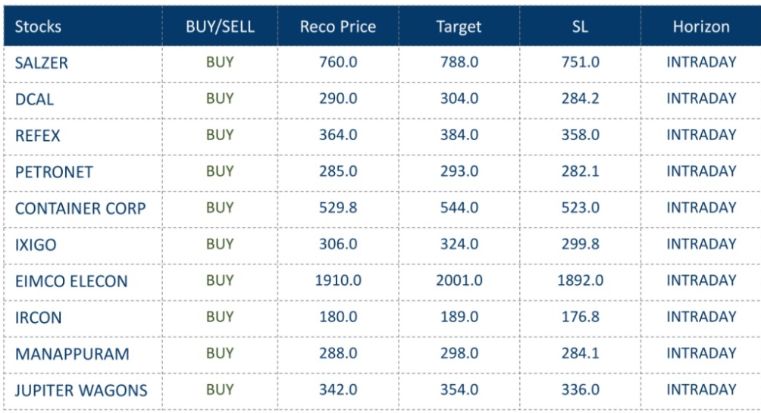Select EIMCO ELECON's 1910.0 reco price
Viewport: 761px width, 413px height.
click(337, 280)
